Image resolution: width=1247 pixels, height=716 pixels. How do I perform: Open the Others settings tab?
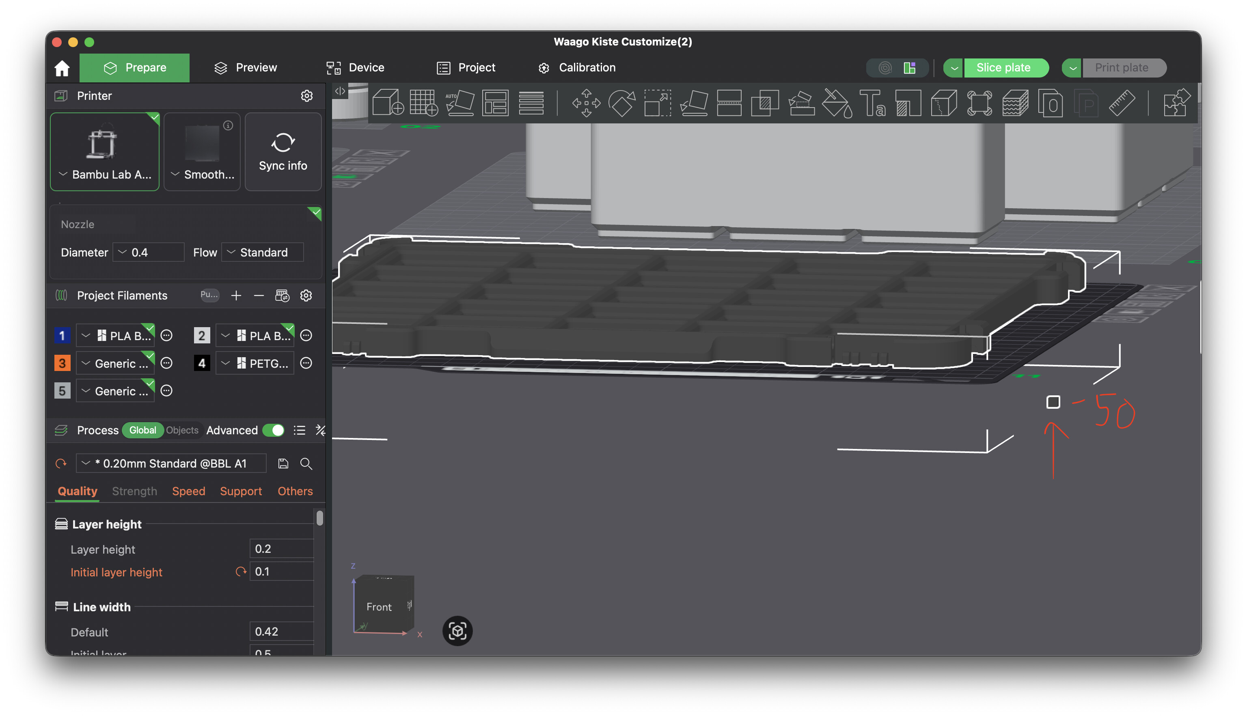[x=295, y=491]
